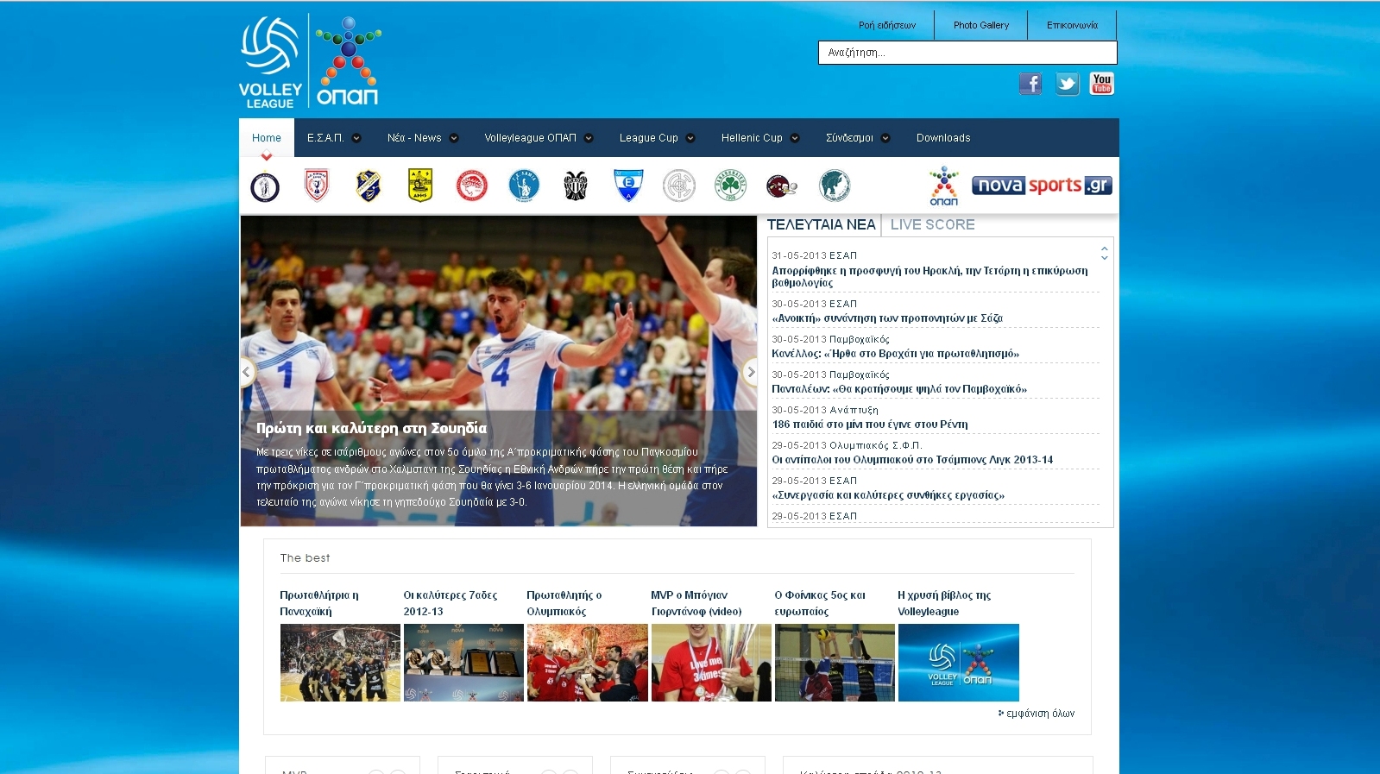Open the YouTube channel icon
The image size is (1380, 774).
click(x=1102, y=84)
